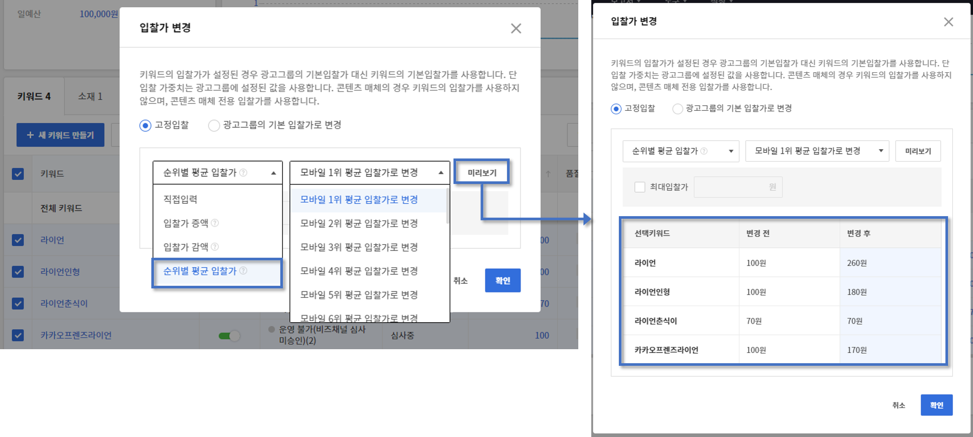Select 광고그룹의 기본 입찰가로 변경 radio in right dialog

click(x=678, y=109)
